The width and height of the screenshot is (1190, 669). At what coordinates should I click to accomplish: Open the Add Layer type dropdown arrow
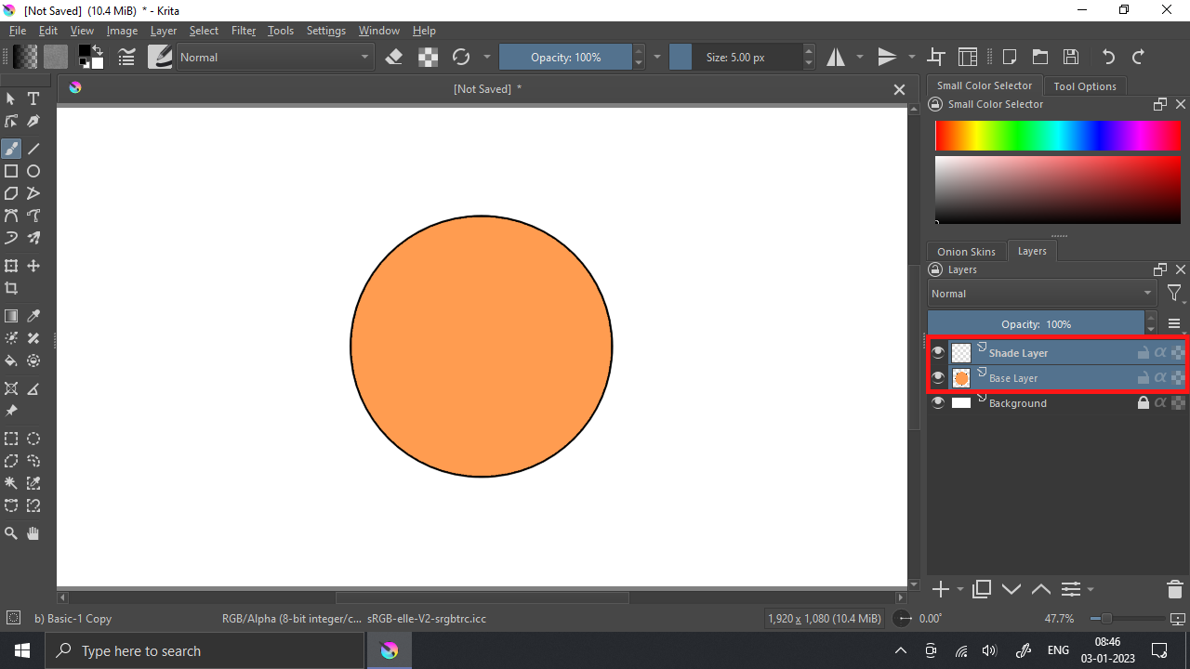point(959,589)
